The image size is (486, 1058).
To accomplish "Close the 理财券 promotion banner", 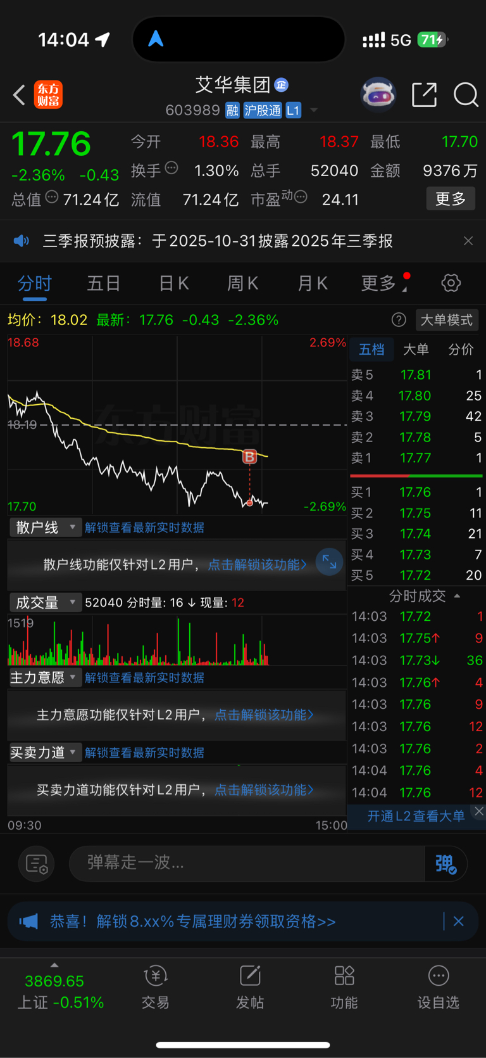I will 459,921.
